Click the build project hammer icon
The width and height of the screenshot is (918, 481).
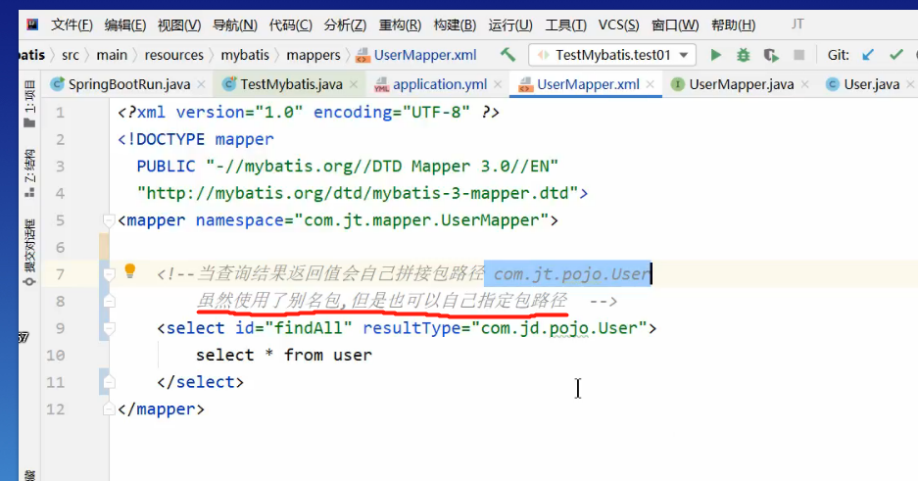pyautogui.click(x=507, y=55)
